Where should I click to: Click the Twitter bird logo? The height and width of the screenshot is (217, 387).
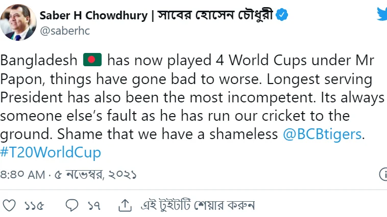382,14
